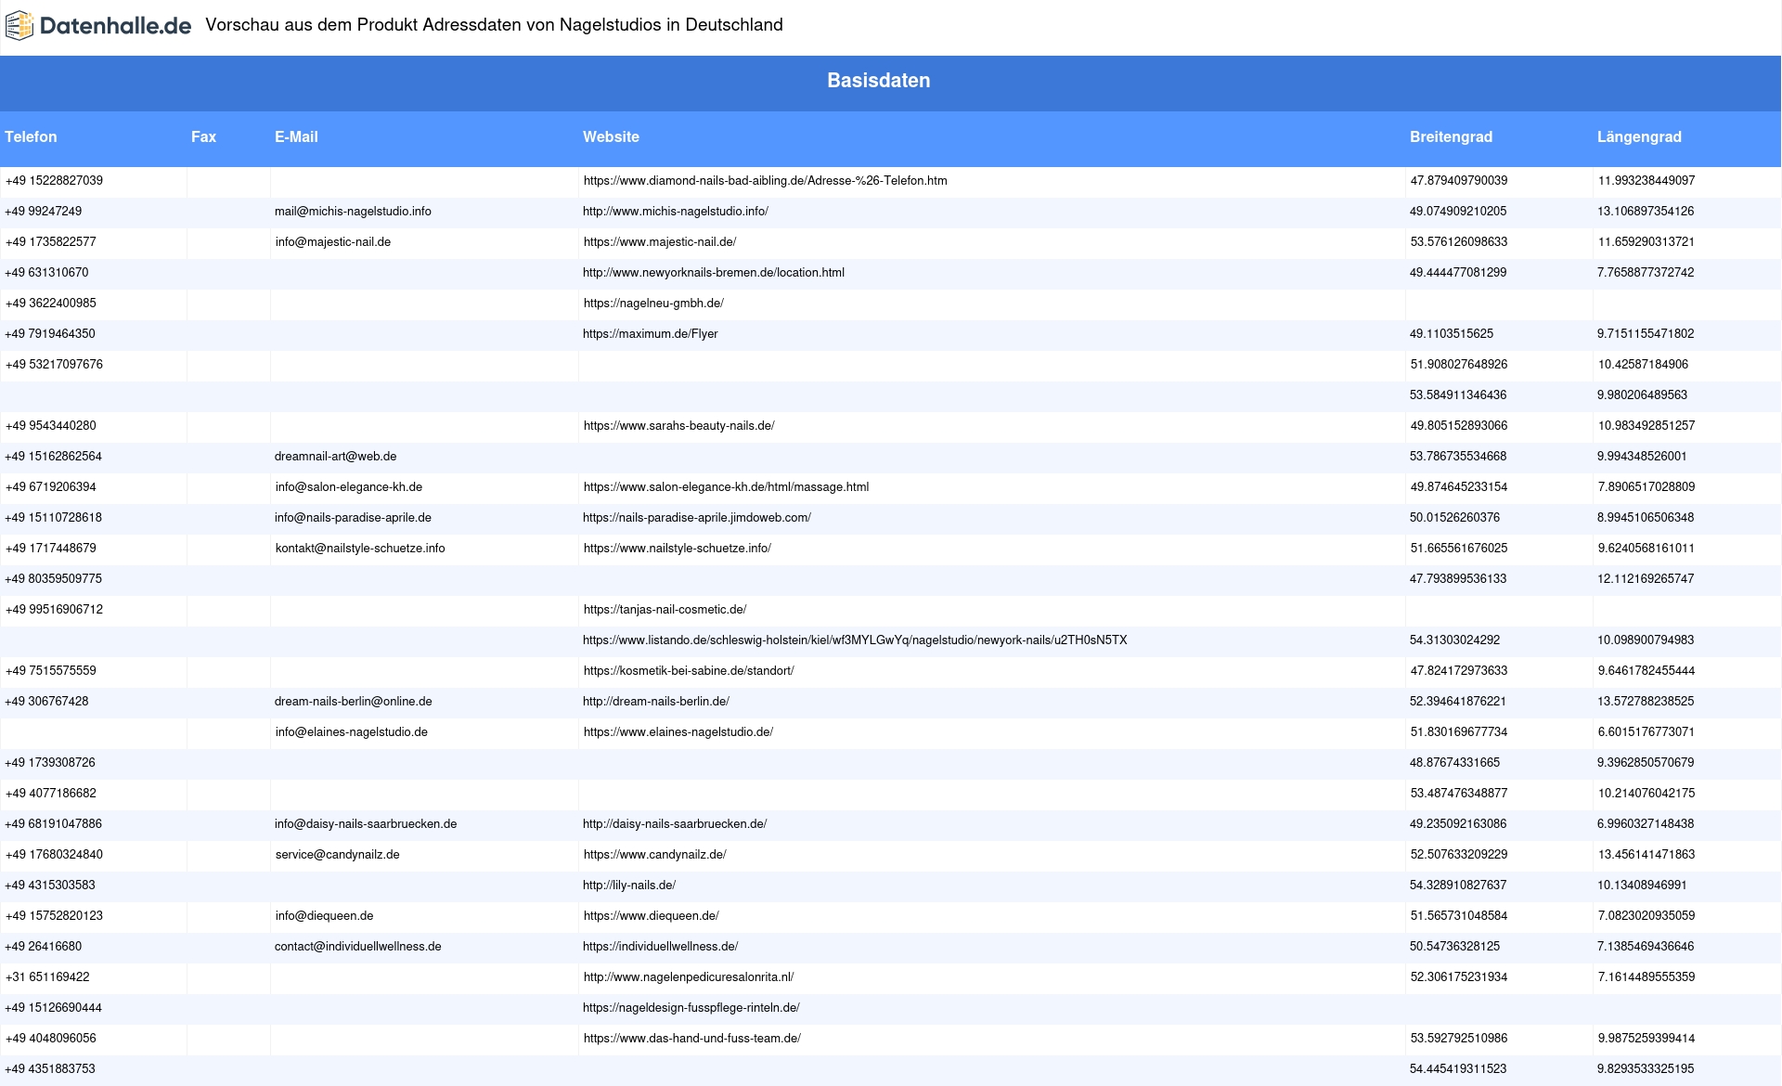This screenshot has width=1782, height=1086.
Task: Click email contact@individuellwellness.de
Action: (358, 947)
